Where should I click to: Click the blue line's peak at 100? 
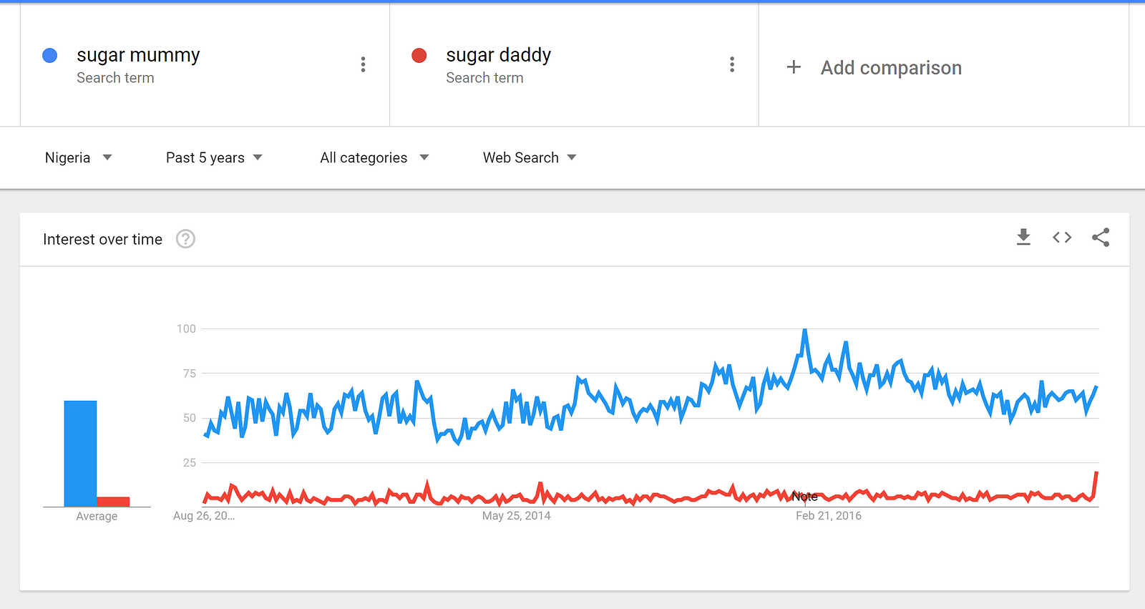pos(805,331)
